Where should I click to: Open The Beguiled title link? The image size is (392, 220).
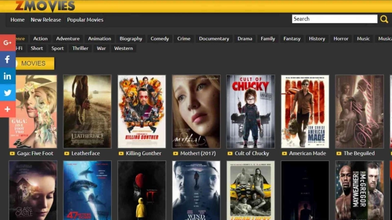click(x=359, y=154)
